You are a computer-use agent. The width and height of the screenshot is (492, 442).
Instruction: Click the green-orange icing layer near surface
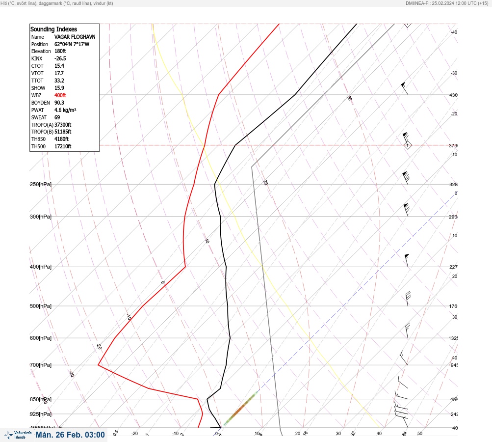[x=241, y=409]
